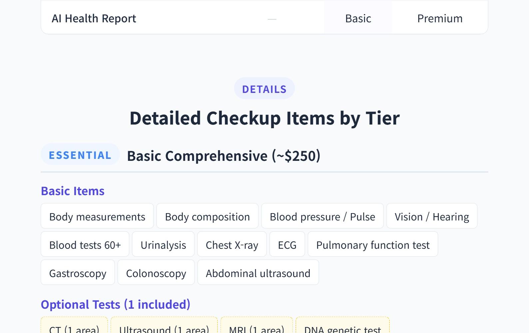Pick the Chest X-ray chip

(232, 245)
